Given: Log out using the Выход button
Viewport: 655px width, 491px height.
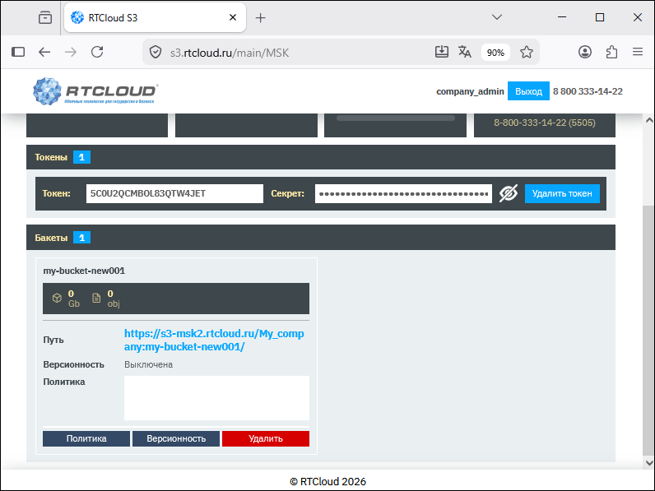Looking at the screenshot, I should pos(528,91).
